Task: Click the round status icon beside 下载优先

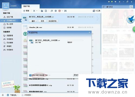Action: pos(3,95)
